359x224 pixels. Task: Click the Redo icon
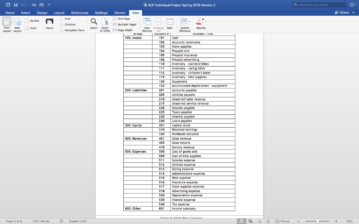[34, 5]
